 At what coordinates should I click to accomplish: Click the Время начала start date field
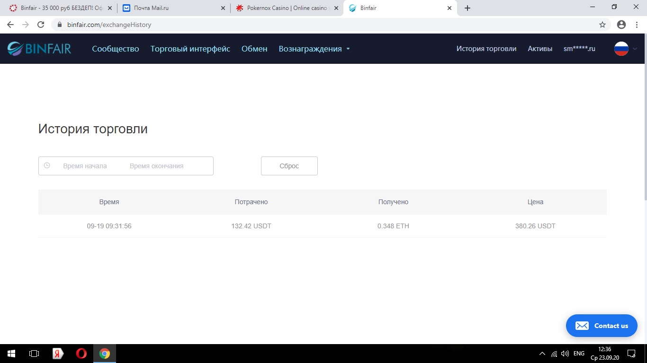tap(85, 166)
